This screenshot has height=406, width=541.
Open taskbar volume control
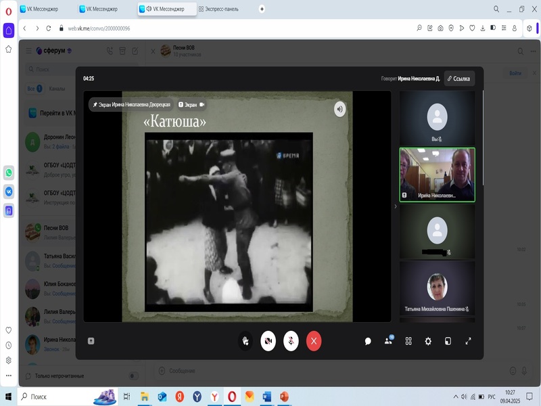click(464, 397)
